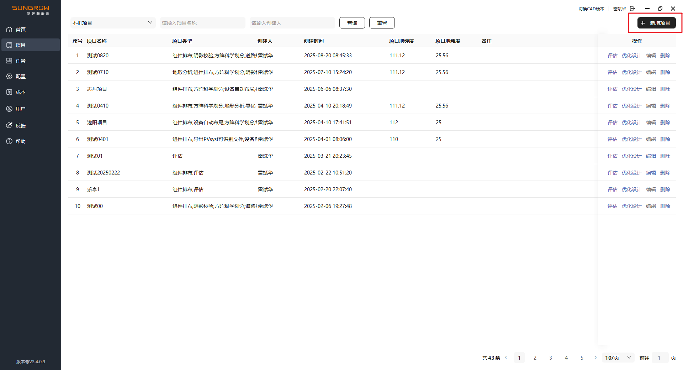Reset filters with the 重置 button
Image resolution: width=683 pixels, height=370 pixels.
pos(382,23)
